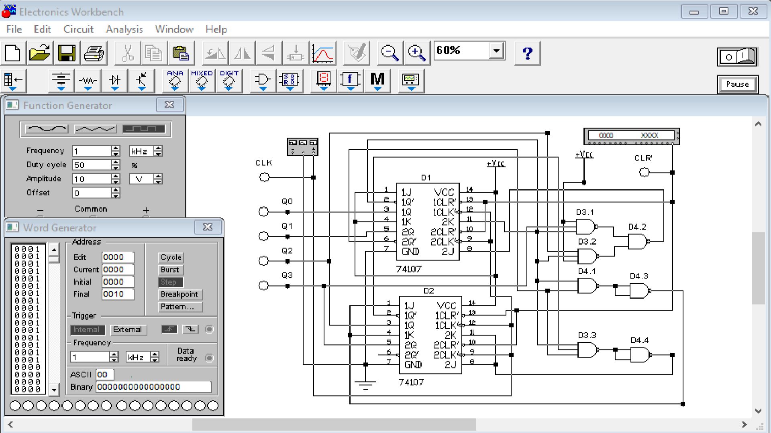Click the Pause simulation button
Image resolution: width=771 pixels, height=433 pixels.
pyautogui.click(x=737, y=84)
